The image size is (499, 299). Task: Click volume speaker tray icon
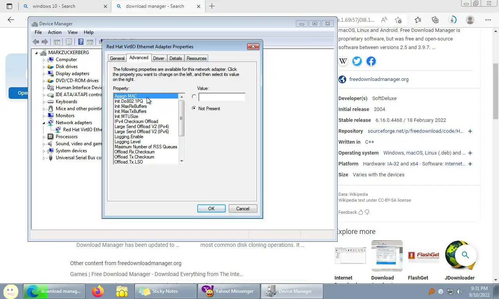click(460, 291)
